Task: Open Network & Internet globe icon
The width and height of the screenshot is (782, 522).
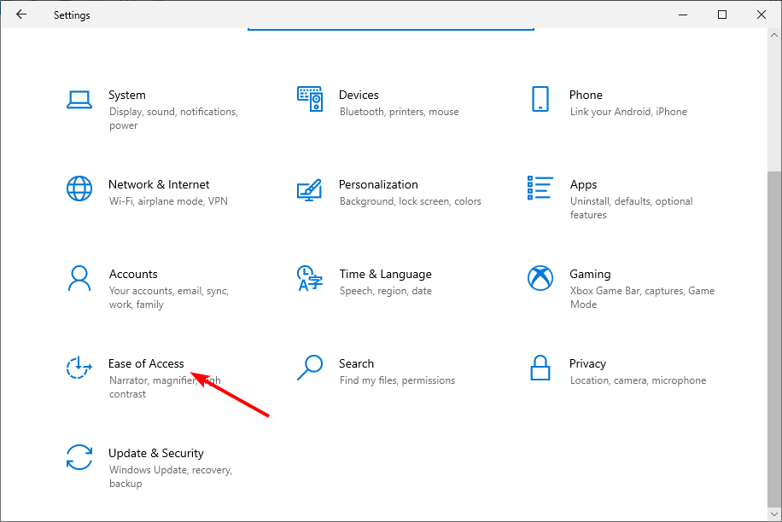Action: (x=79, y=188)
